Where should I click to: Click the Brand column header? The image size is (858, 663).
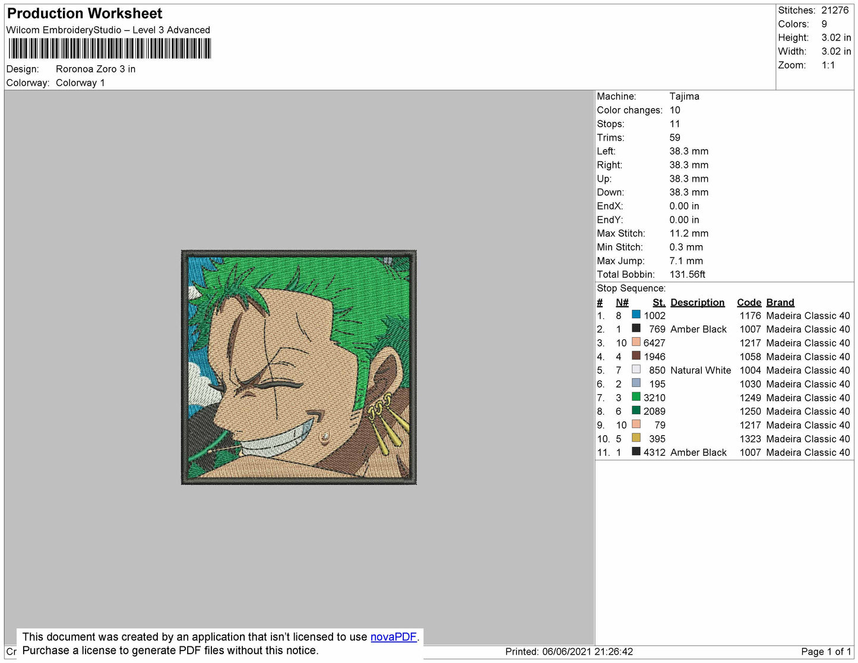[780, 302]
